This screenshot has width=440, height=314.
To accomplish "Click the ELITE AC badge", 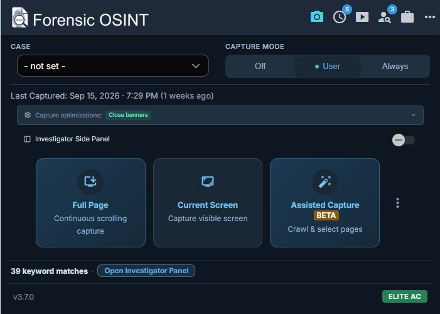I will [x=405, y=296].
